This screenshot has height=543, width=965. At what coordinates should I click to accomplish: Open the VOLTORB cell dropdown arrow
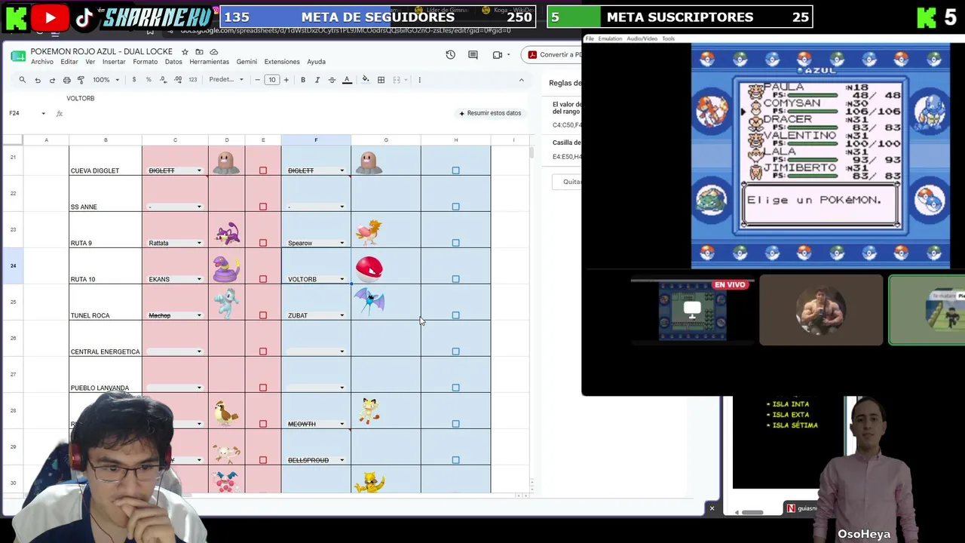click(x=342, y=279)
